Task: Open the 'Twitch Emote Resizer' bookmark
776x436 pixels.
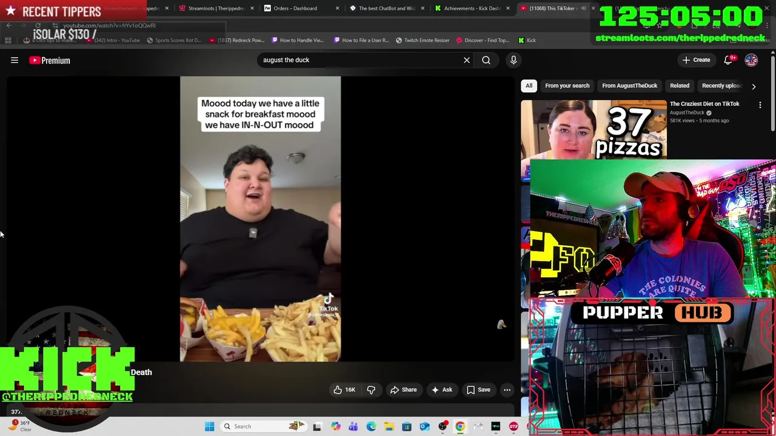Action: (423, 41)
